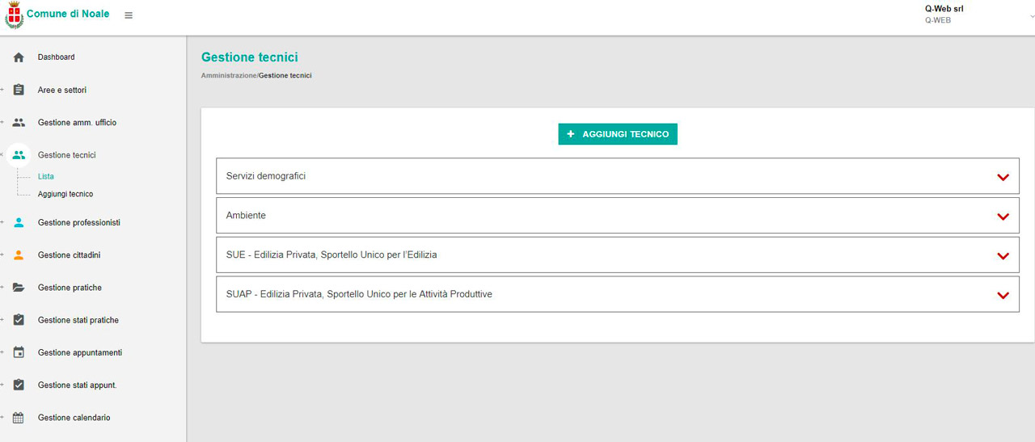1035x442 pixels.
Task: Click the Q-WEB subtitle under account
Action: pos(938,20)
